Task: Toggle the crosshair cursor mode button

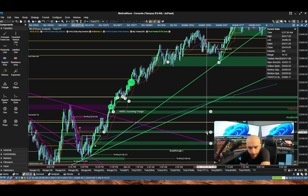Action: tap(73, 21)
